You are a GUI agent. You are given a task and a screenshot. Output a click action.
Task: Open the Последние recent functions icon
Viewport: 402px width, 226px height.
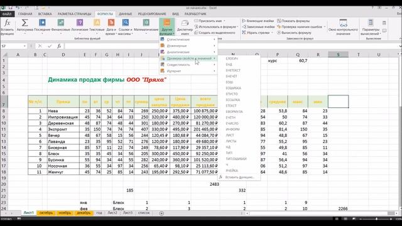coord(42,23)
